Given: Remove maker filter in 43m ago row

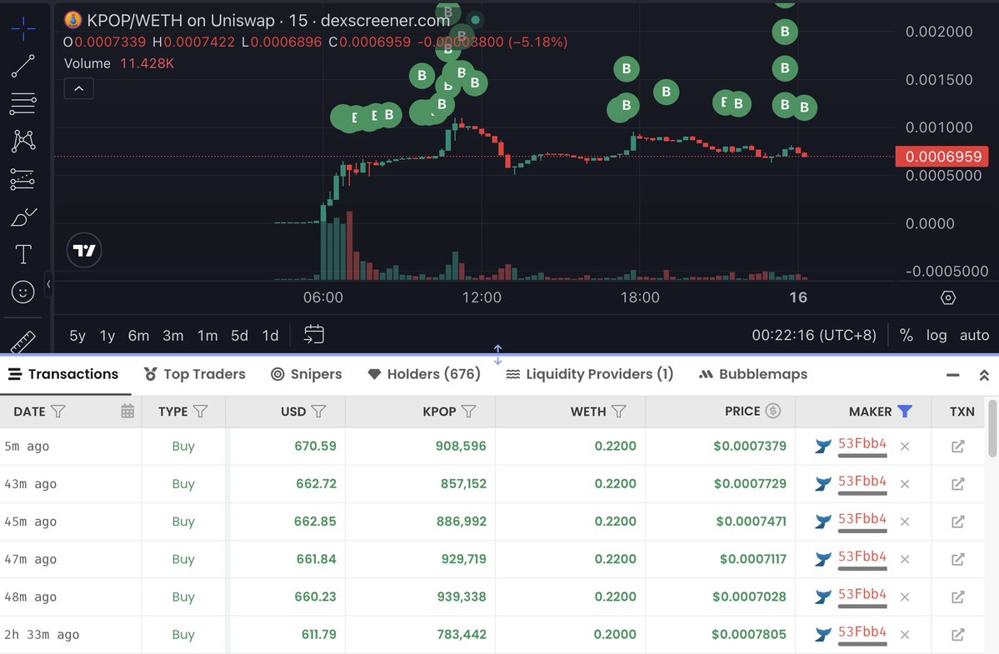Looking at the screenshot, I should coord(905,484).
